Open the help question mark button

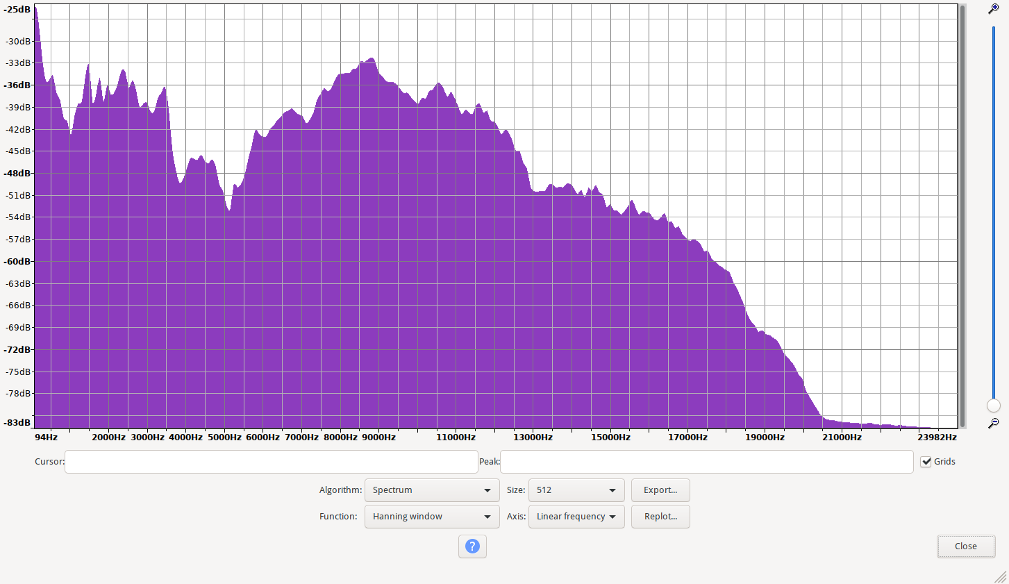(x=472, y=547)
